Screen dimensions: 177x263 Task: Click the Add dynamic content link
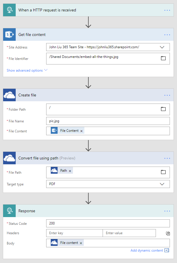pos(147,250)
